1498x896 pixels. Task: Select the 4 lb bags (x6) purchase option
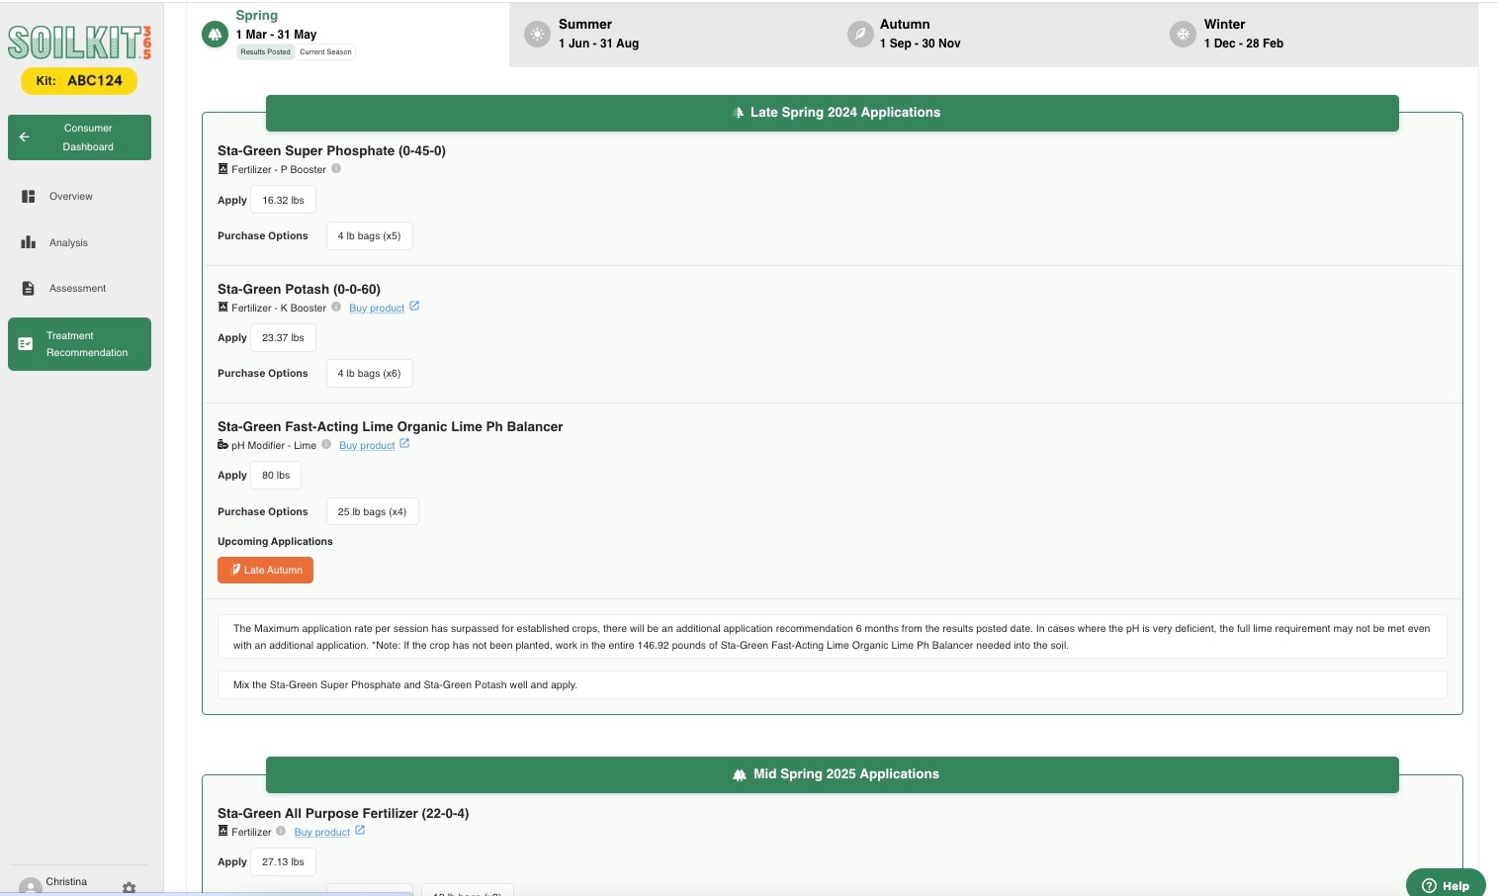370,373
